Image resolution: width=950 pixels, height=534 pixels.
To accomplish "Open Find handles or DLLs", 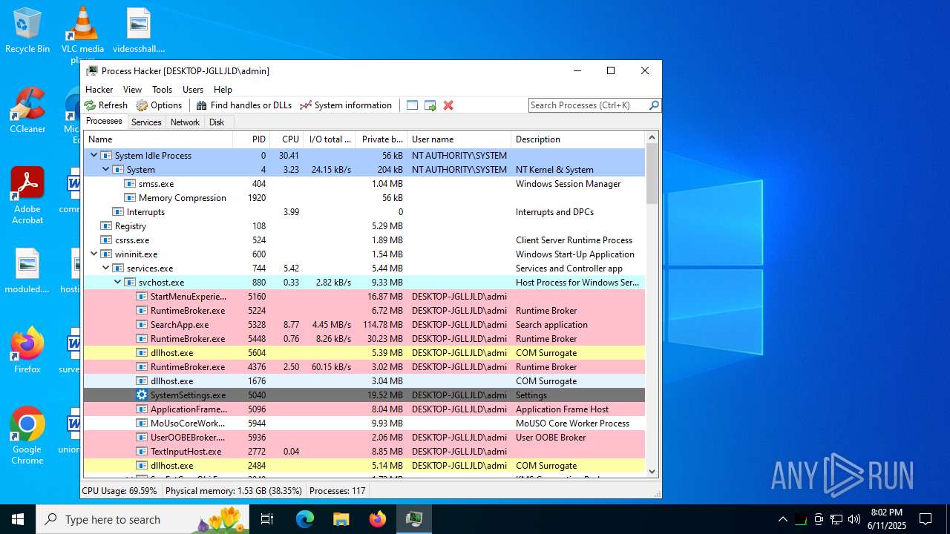I will click(243, 105).
